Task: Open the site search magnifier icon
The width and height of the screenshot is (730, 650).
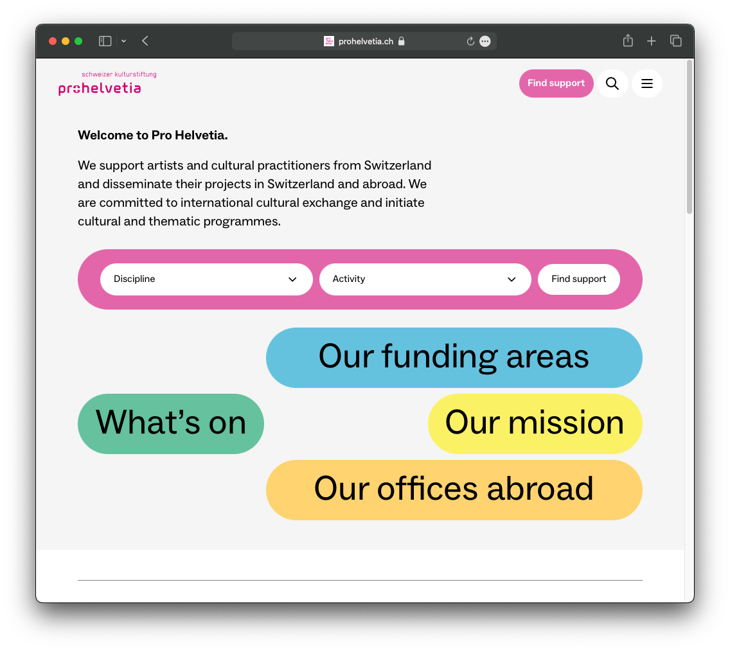Action: coord(612,83)
